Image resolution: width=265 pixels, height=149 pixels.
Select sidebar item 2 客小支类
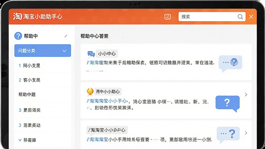(43, 80)
